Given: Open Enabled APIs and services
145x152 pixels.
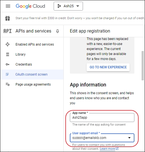Looking at the screenshot, I should [32, 44].
